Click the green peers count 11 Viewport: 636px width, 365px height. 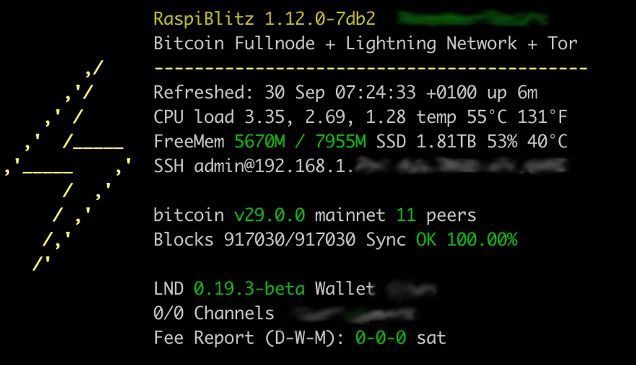point(405,215)
